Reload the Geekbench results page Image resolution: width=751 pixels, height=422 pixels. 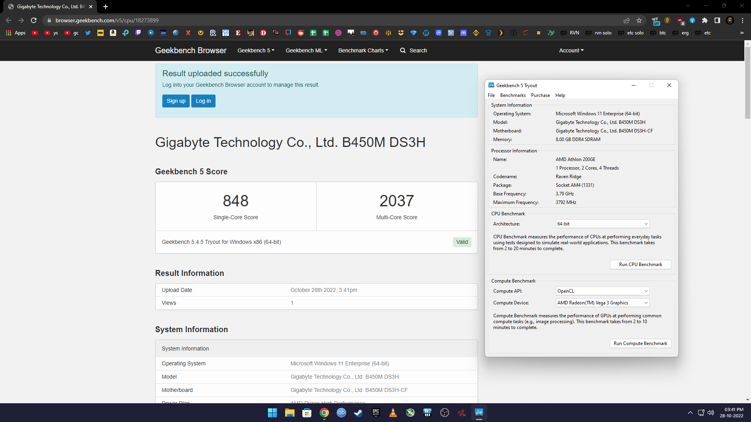pos(34,20)
